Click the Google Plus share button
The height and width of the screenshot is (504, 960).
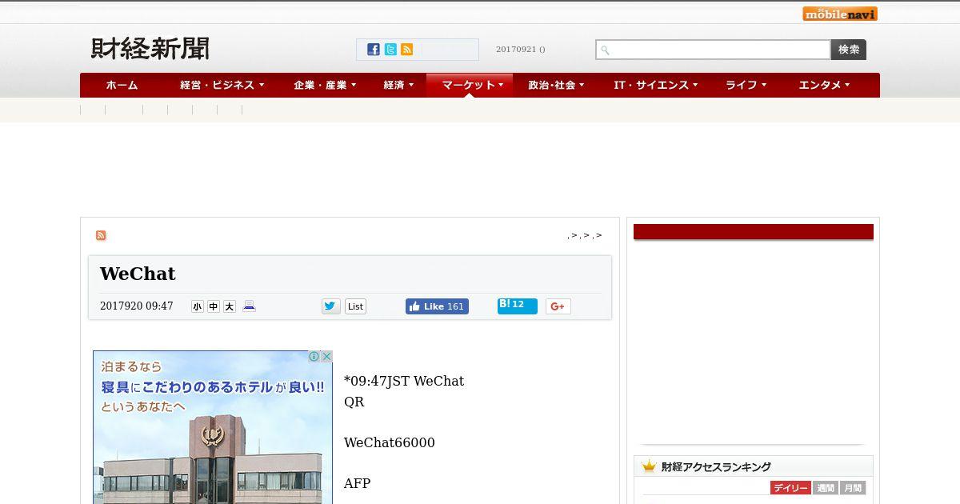(x=558, y=306)
